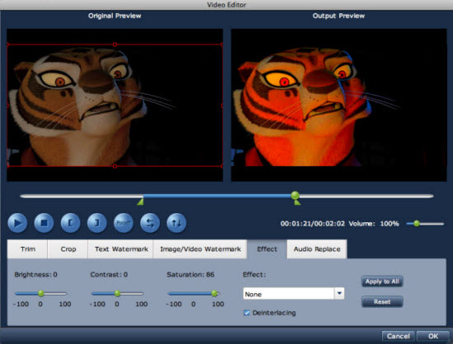Click the Volume slider knob

(417, 223)
